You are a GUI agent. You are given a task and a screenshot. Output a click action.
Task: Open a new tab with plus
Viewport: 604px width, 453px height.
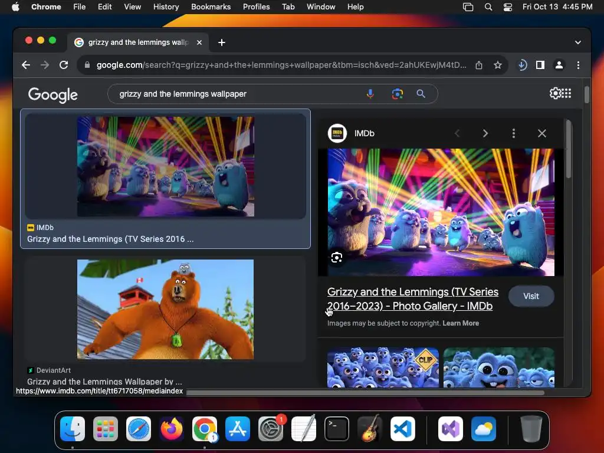pos(222,42)
